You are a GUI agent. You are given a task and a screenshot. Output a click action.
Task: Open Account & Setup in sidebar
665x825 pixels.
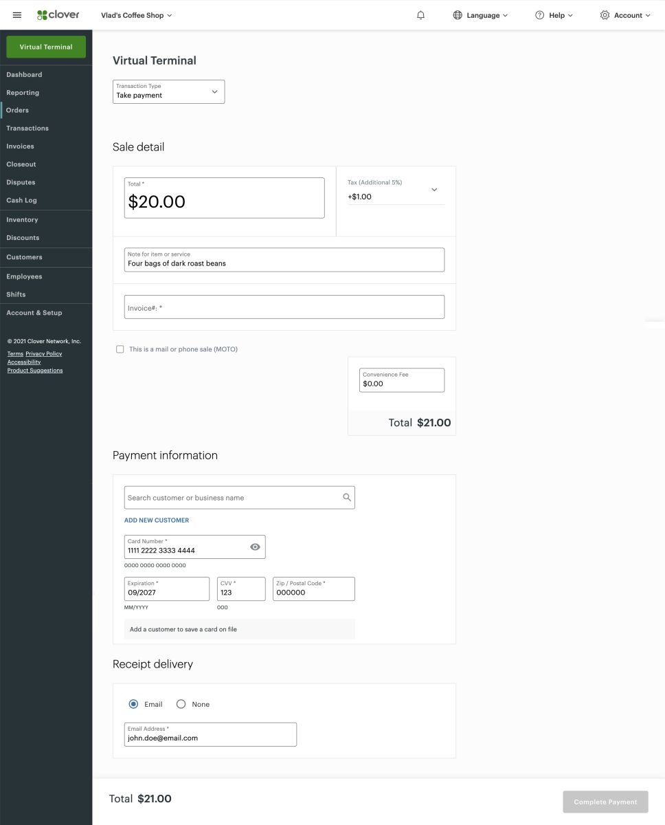(34, 313)
